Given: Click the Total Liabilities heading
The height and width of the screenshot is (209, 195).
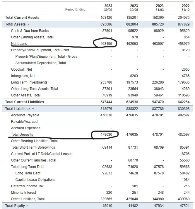Looking at the screenshot, I should tap(18, 109).
